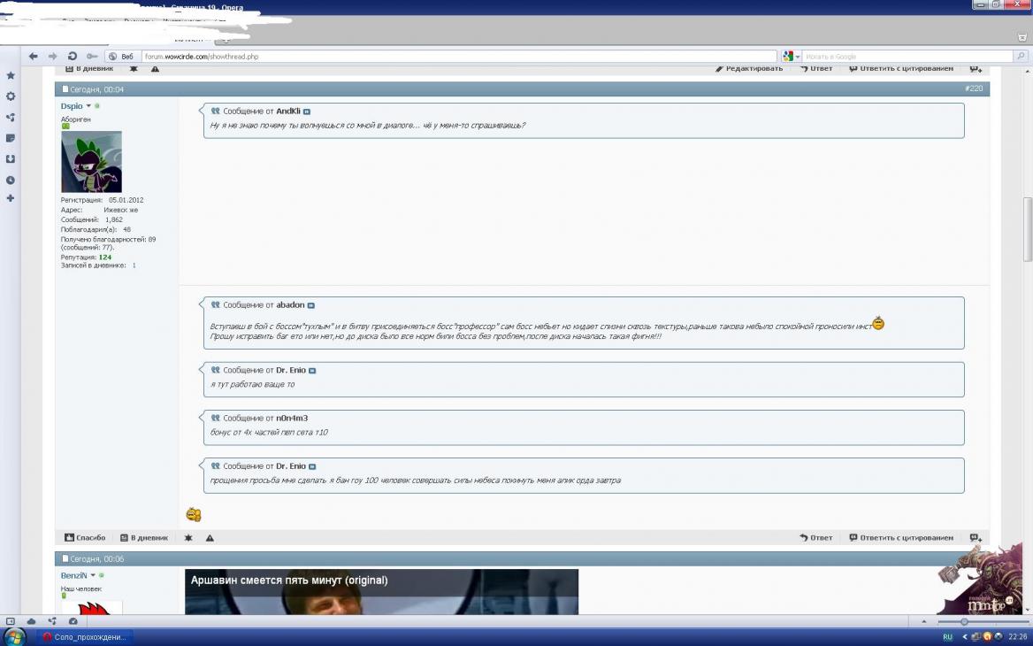Select the Opera window in the taskbar
The image size is (1033, 646).
(x=85, y=637)
